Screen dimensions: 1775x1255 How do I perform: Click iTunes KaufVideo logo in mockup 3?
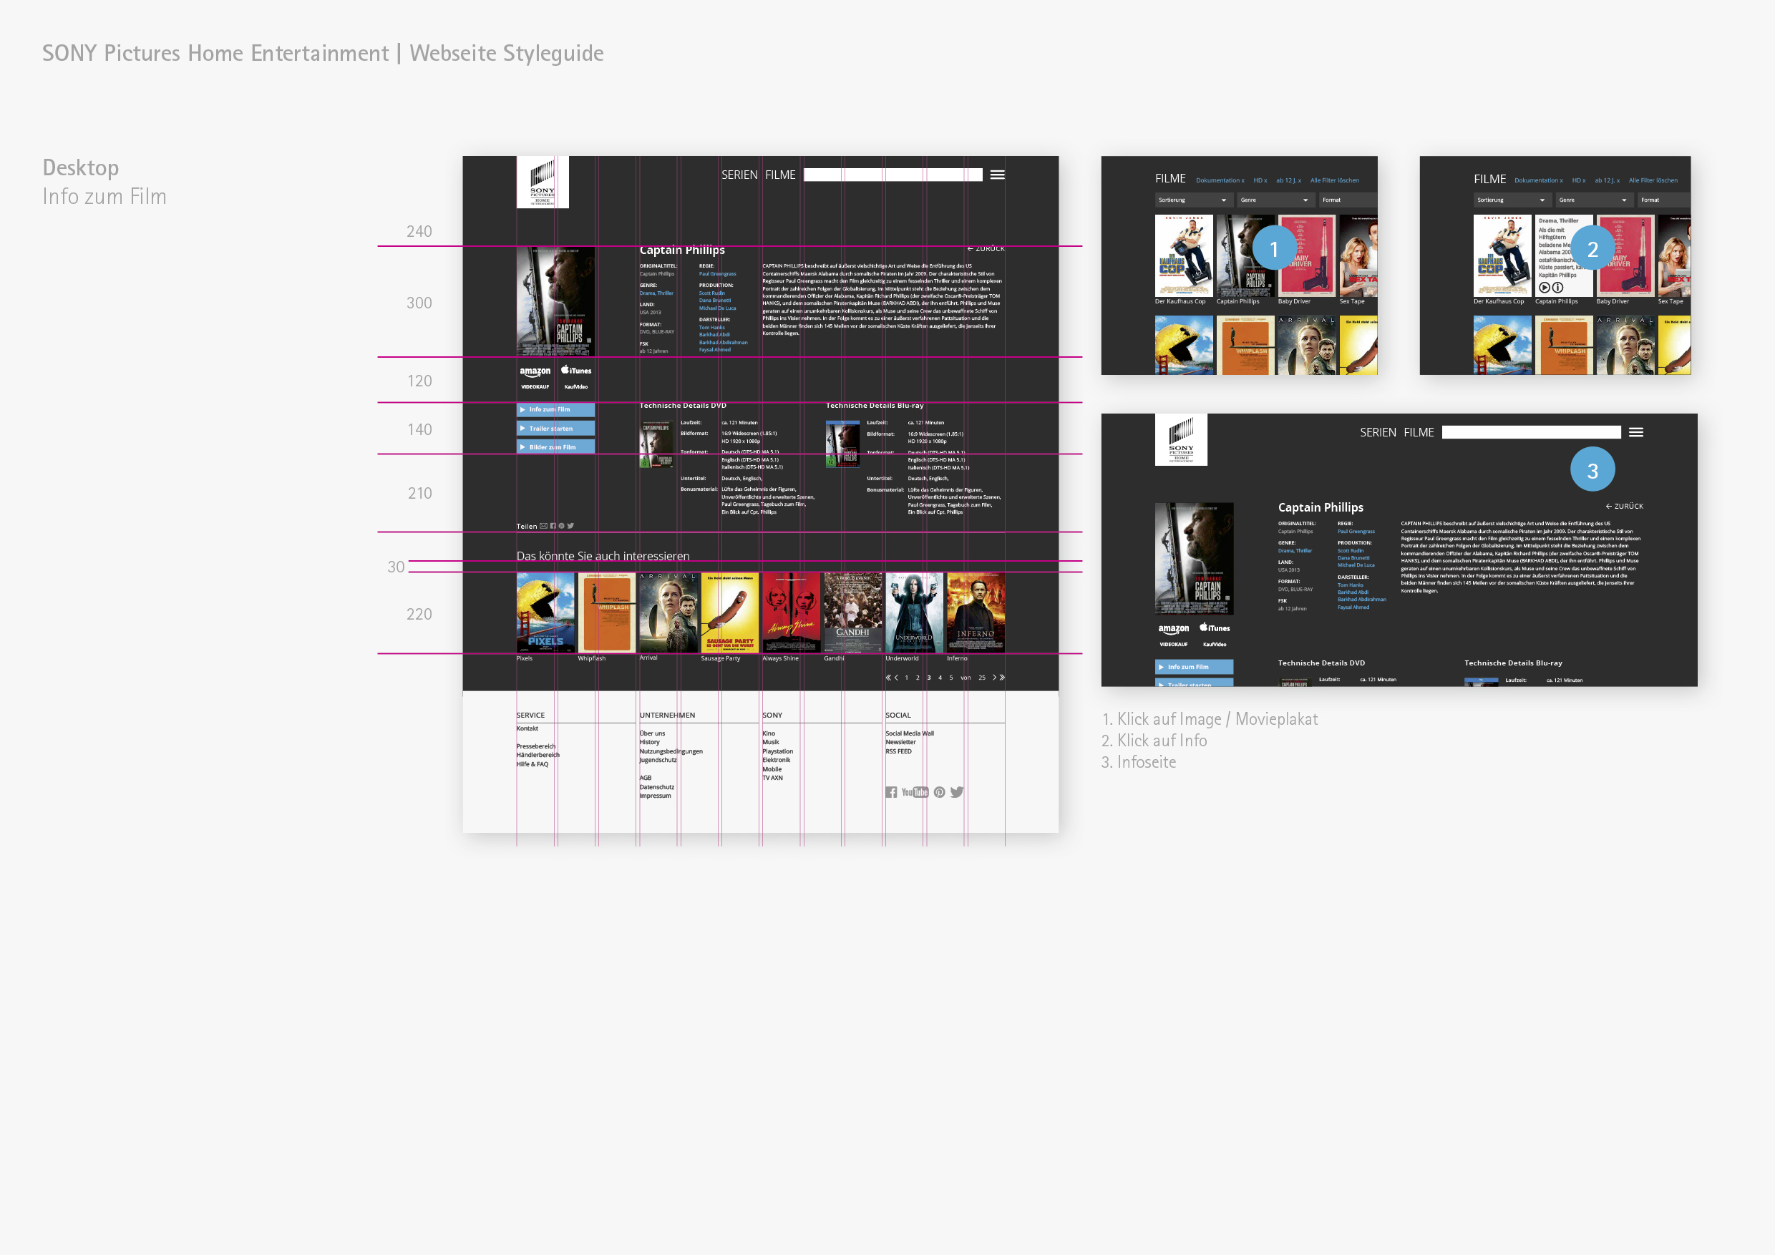pos(1215,635)
